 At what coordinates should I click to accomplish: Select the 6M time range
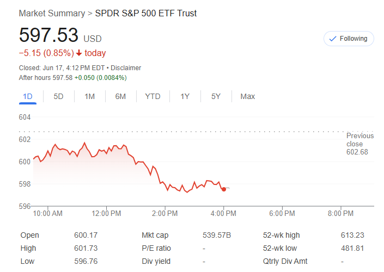(x=120, y=96)
